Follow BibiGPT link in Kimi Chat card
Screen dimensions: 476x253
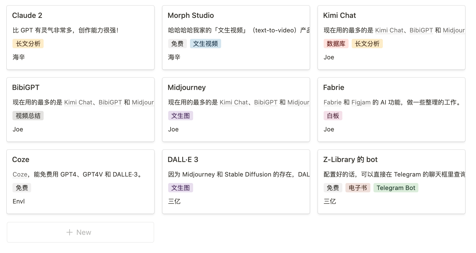point(421,30)
